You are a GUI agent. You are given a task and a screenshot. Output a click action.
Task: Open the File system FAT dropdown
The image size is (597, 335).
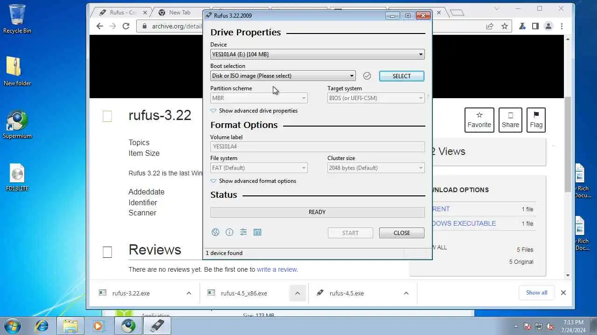point(259,168)
